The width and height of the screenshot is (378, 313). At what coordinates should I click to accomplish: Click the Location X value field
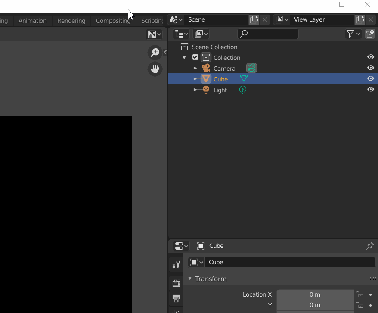coord(315,294)
